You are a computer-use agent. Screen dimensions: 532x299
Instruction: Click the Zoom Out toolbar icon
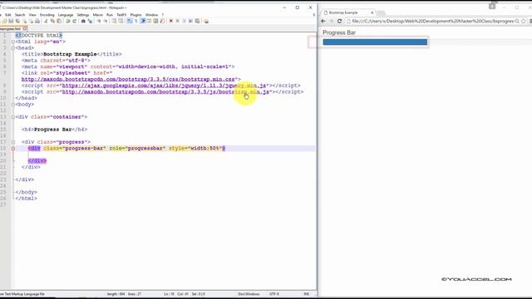(x=106, y=21)
